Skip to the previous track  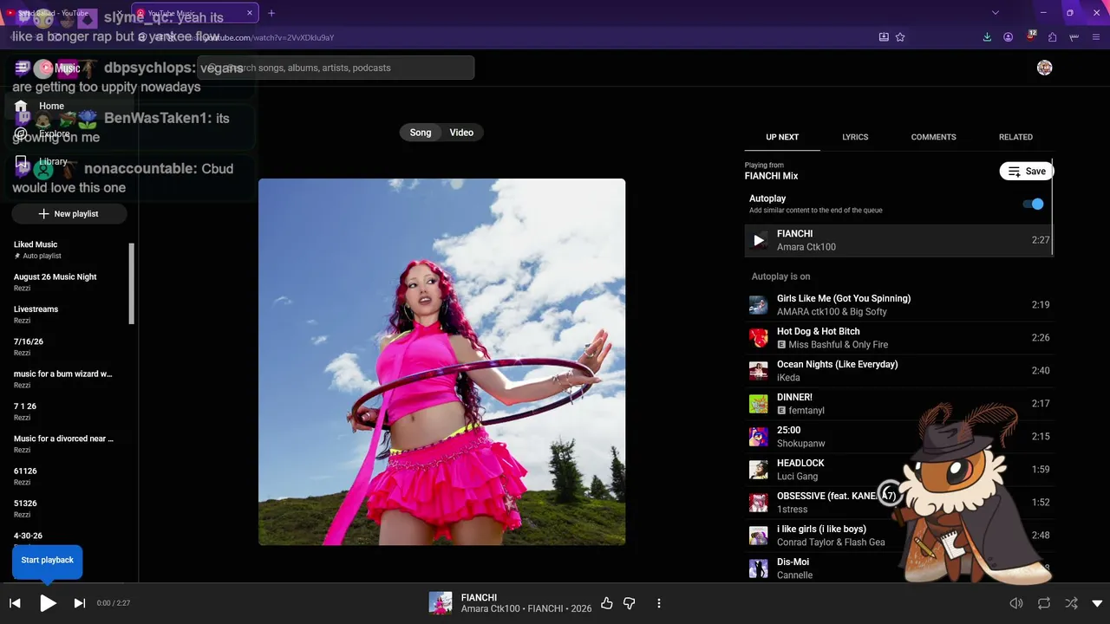[x=15, y=603]
